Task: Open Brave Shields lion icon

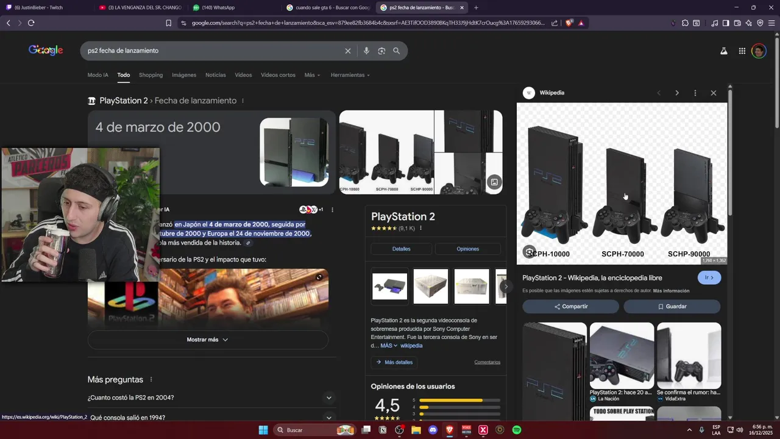Action: click(569, 23)
